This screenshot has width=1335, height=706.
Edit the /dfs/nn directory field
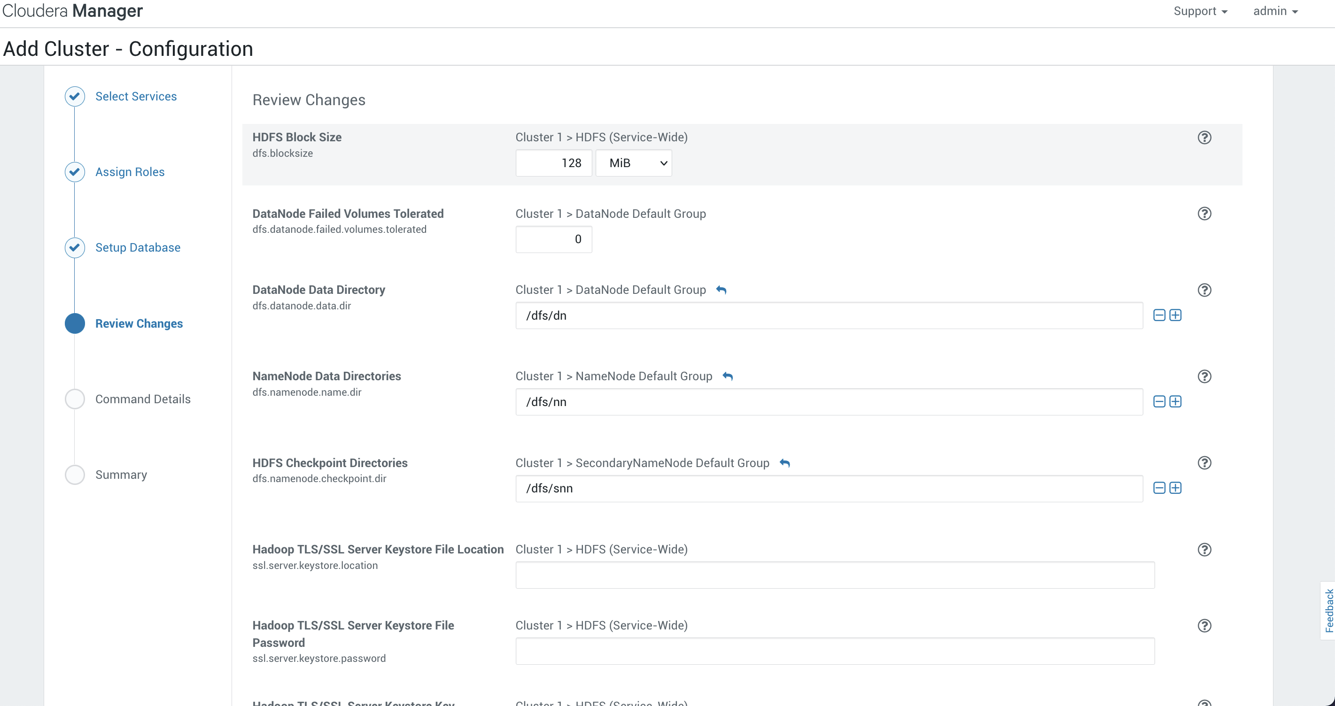(829, 402)
